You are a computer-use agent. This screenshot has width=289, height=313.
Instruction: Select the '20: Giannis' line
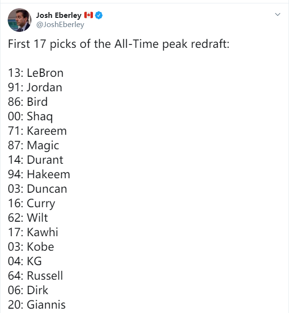click(37, 305)
